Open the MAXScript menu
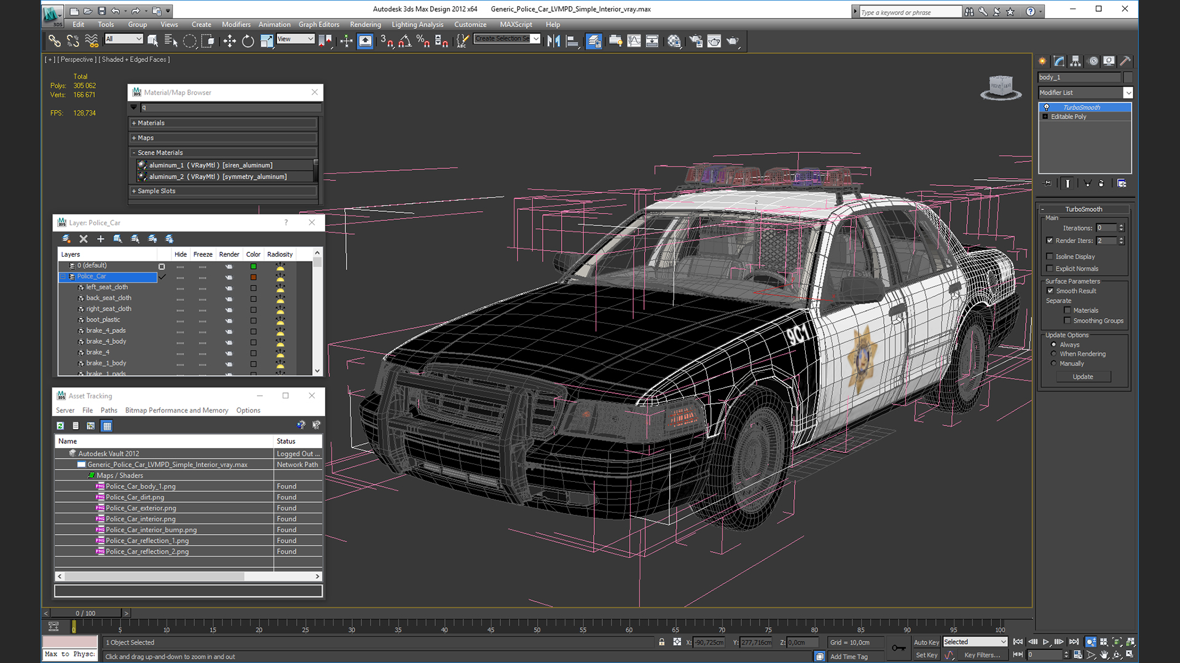This screenshot has height=663, width=1180. tap(516, 25)
